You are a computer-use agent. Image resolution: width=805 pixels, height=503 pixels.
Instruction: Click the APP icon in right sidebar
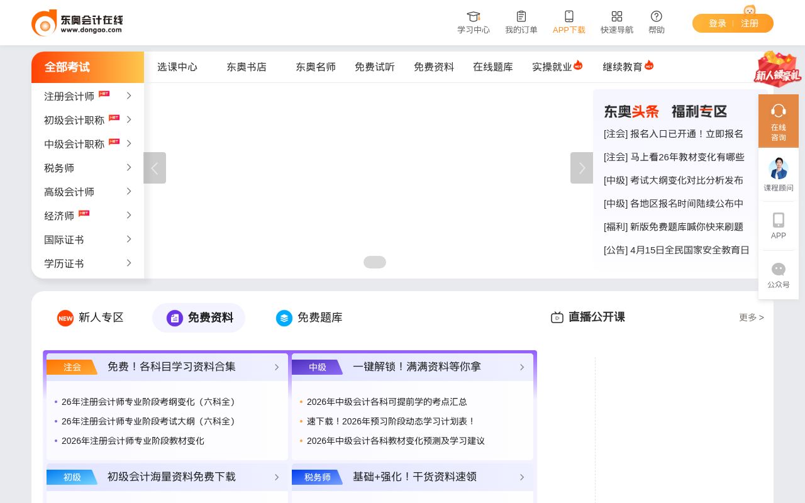[779, 220]
